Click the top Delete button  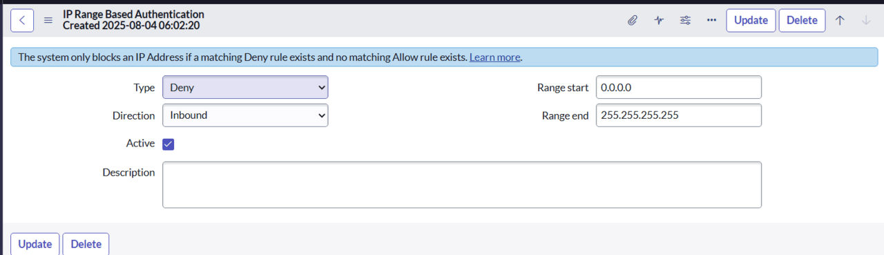point(802,20)
